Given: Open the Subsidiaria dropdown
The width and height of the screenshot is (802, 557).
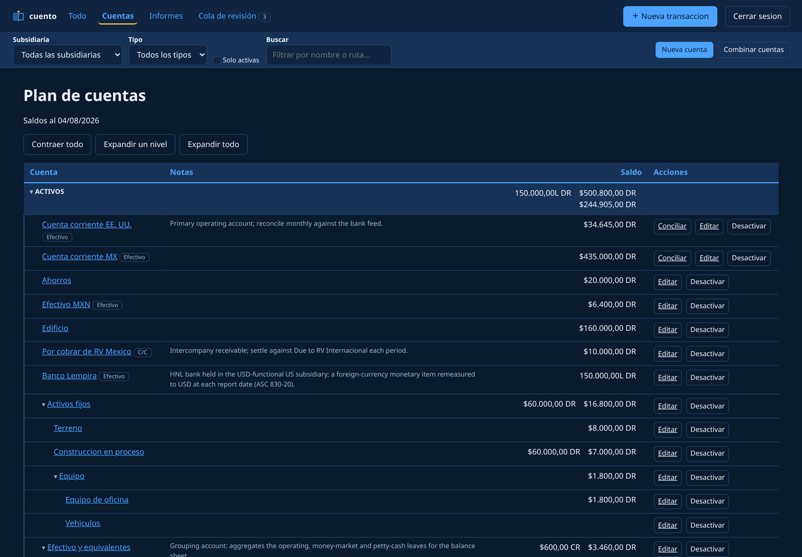Looking at the screenshot, I should (x=68, y=55).
